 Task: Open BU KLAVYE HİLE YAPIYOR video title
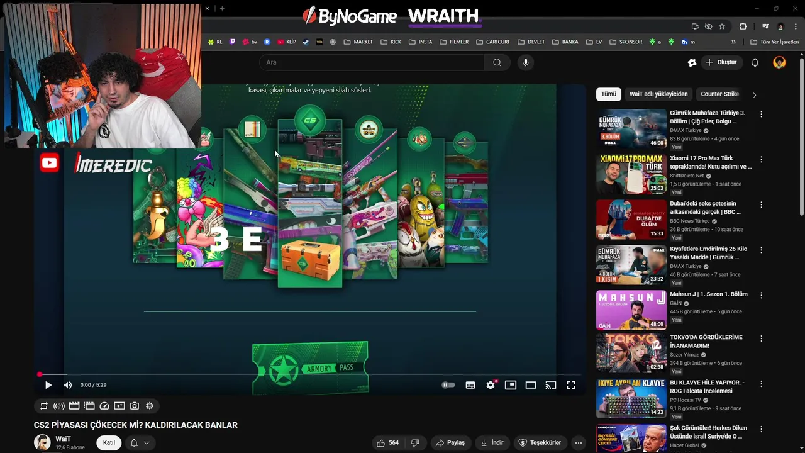pyautogui.click(x=708, y=386)
